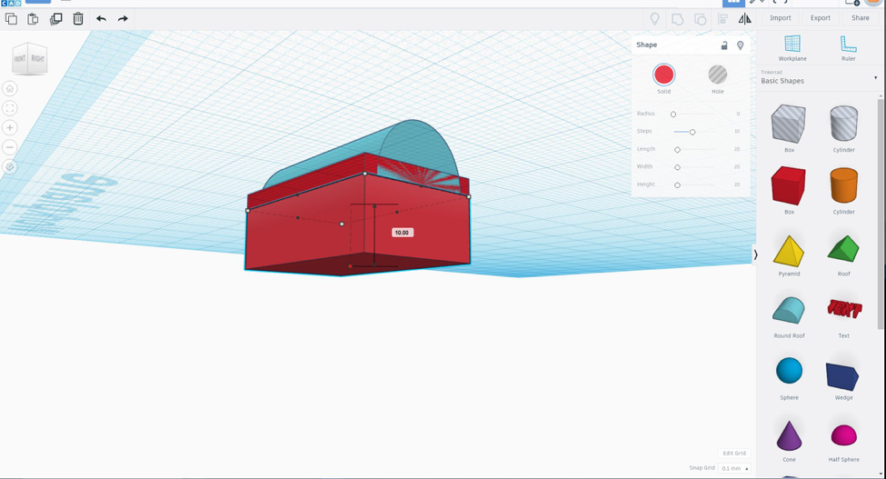
Task: Select the purple Cone shape
Action: (x=789, y=435)
